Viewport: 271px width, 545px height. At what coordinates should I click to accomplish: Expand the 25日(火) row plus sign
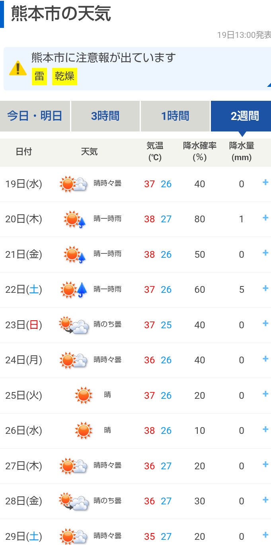[x=265, y=394]
